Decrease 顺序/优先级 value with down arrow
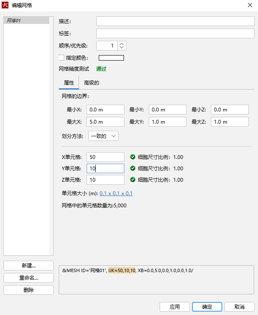258x315 pixels. click(x=121, y=48)
